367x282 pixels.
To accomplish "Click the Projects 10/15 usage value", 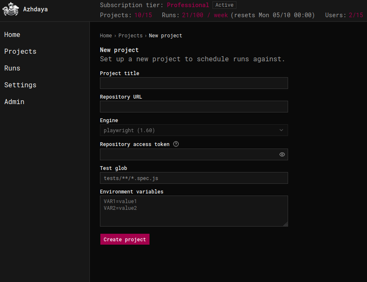I will pyautogui.click(x=143, y=15).
